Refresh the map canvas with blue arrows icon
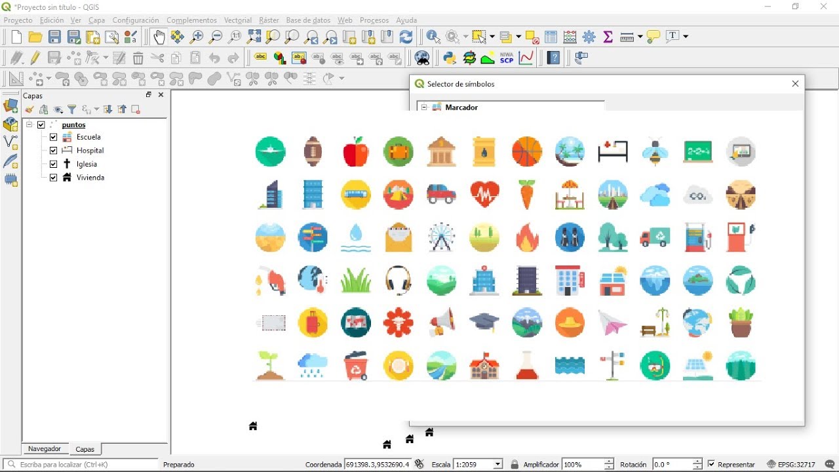This screenshot has width=839, height=472. coord(406,37)
